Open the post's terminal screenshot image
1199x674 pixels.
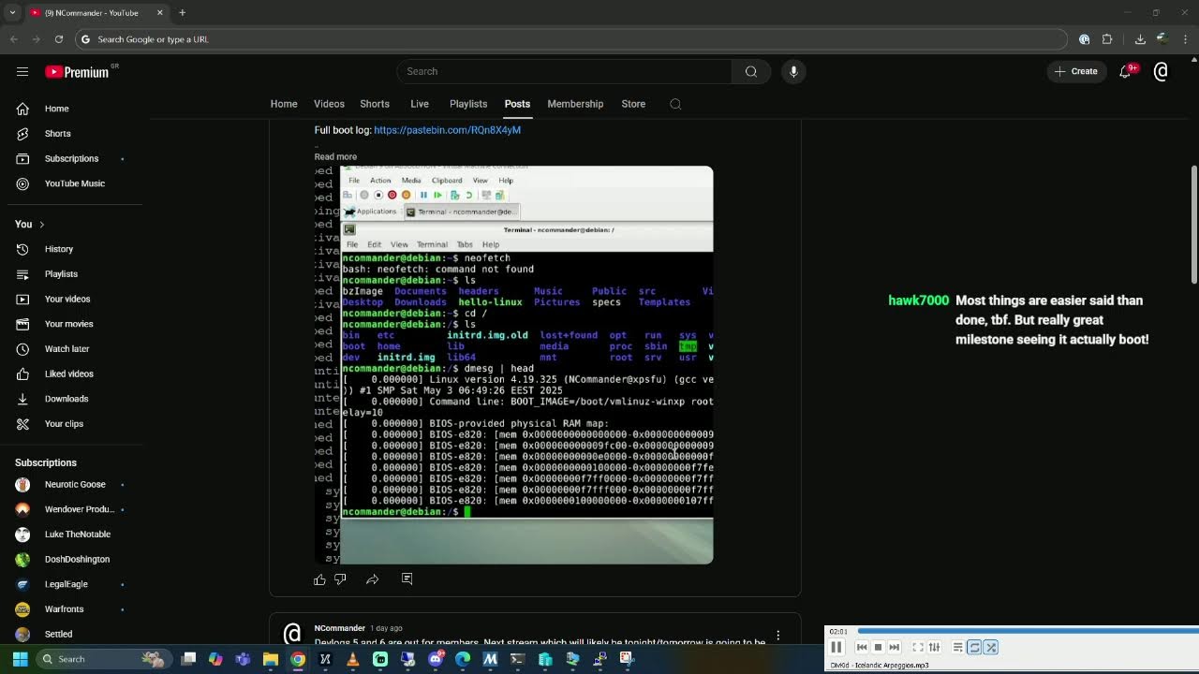tap(513, 365)
